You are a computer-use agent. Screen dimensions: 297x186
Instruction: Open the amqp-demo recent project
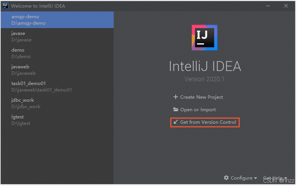(x=57, y=20)
